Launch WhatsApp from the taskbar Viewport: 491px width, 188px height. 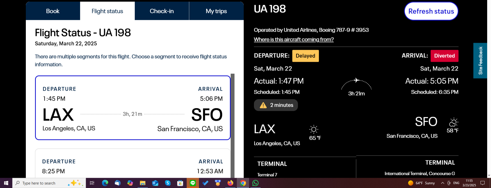(x=255, y=183)
